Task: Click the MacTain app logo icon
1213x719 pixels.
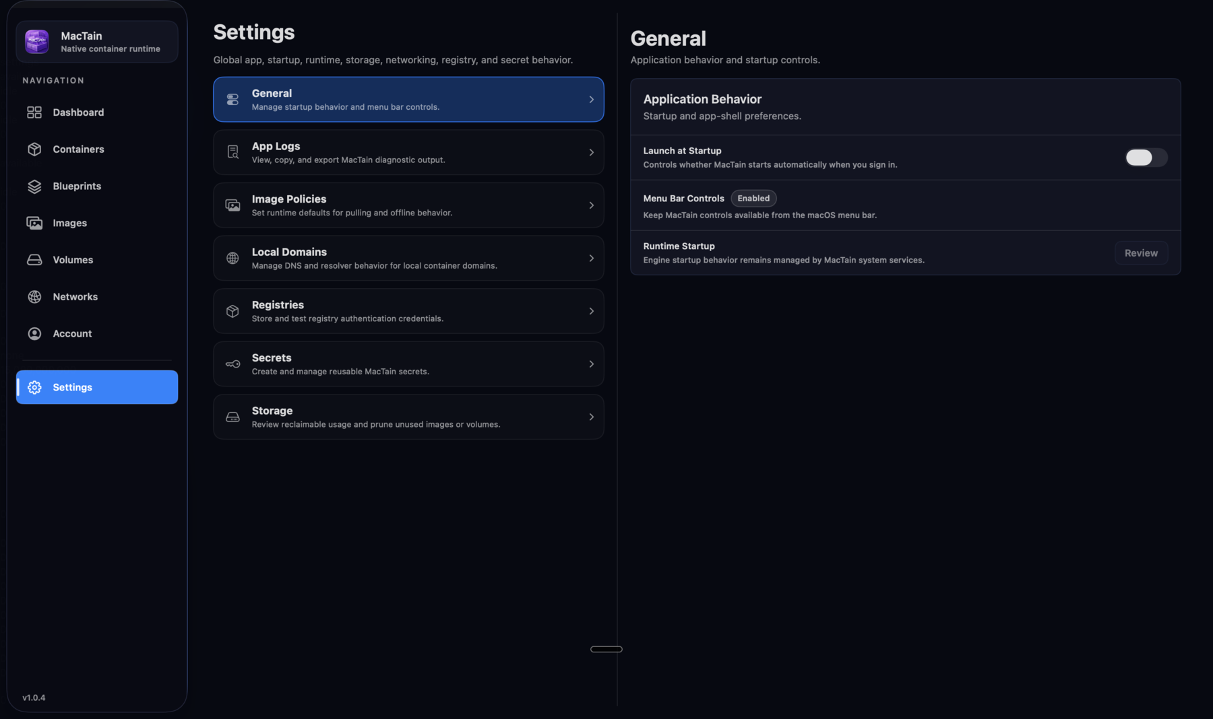Action: 37,41
